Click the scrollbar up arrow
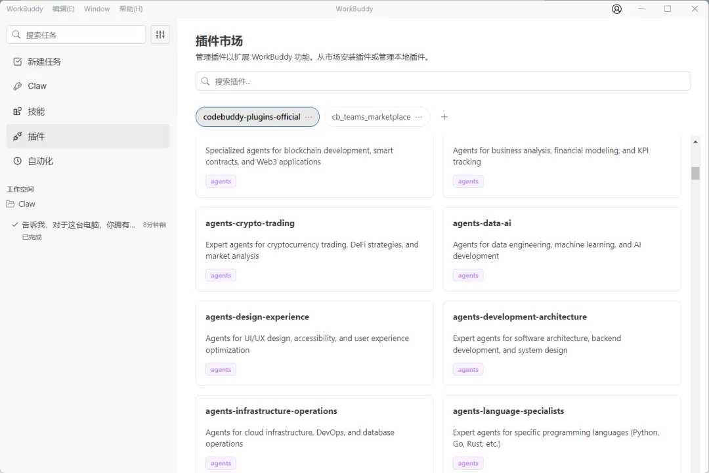709x473 pixels. coord(695,142)
